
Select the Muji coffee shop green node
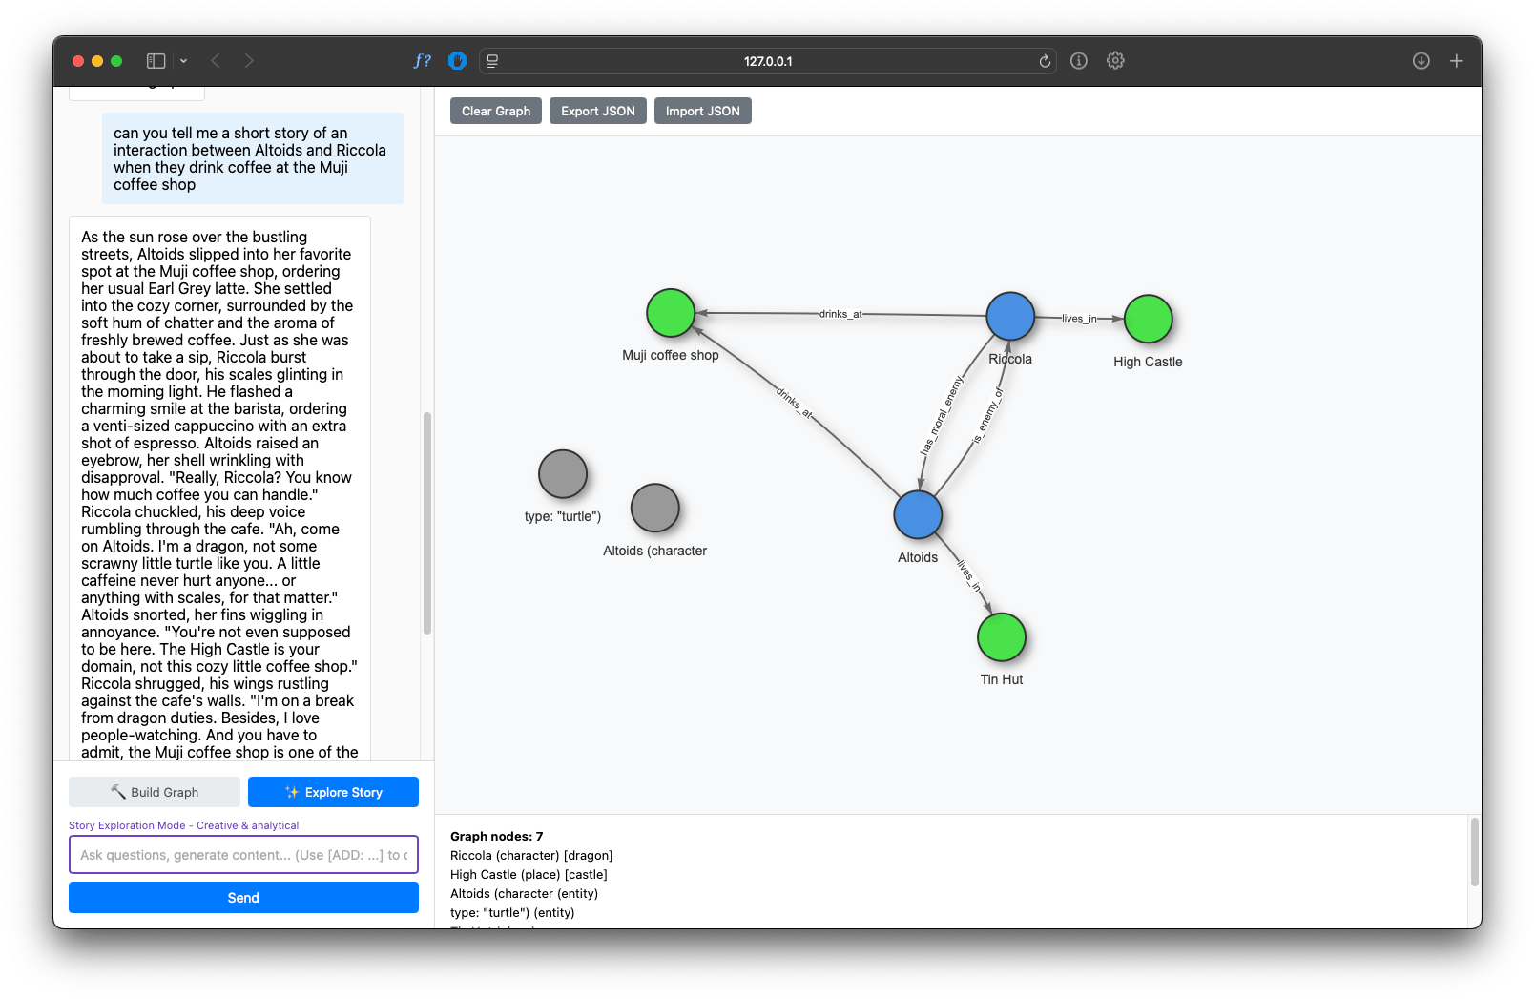point(671,313)
